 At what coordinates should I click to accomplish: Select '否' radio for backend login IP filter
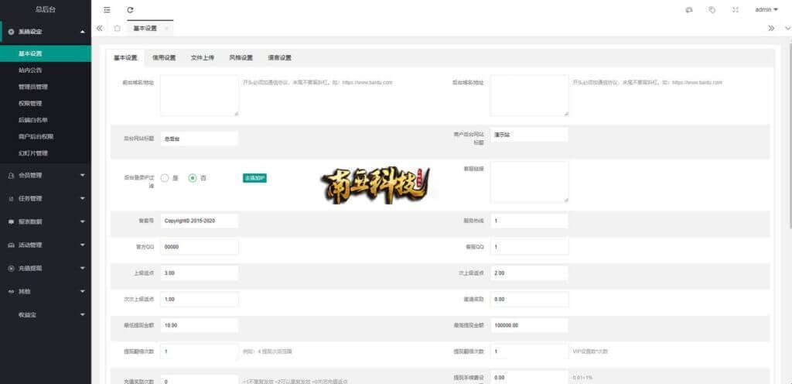[193, 178]
